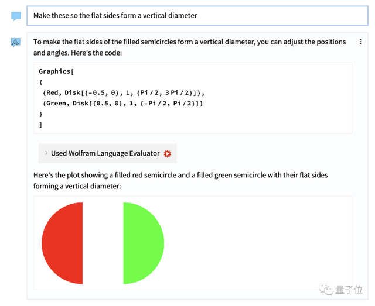
Task: Click the Green Disk code line
Action: (123, 104)
